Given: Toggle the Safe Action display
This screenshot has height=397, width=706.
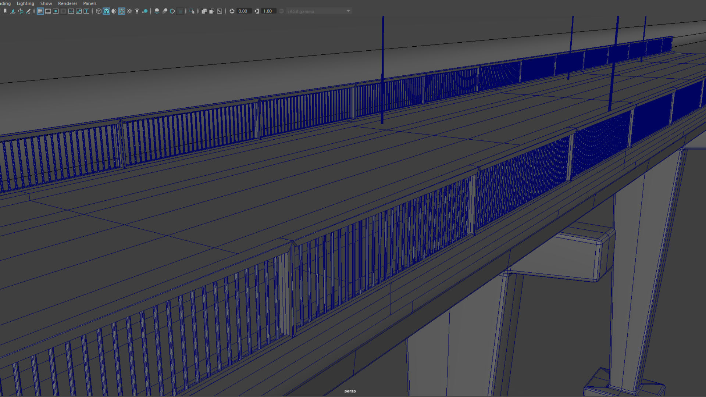Looking at the screenshot, I should pos(79,11).
